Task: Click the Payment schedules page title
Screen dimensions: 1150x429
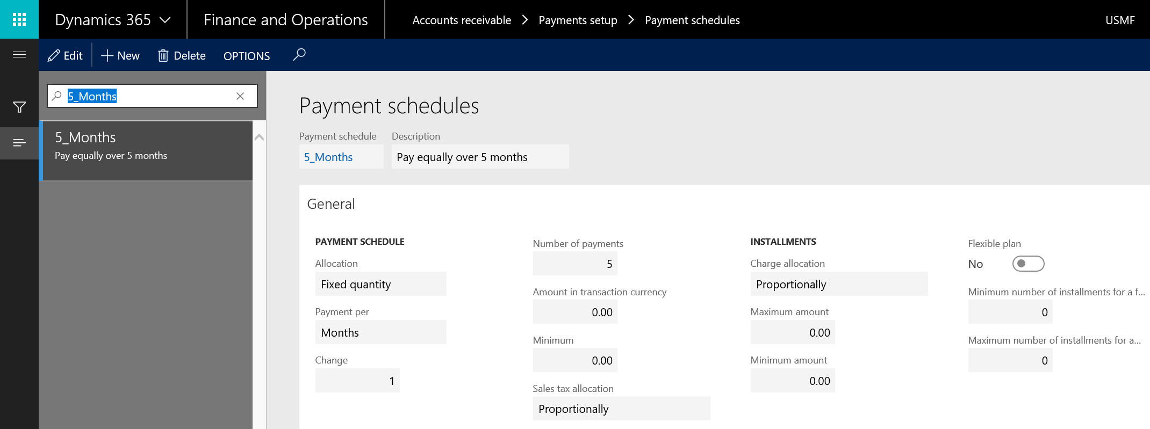Action: [x=389, y=106]
